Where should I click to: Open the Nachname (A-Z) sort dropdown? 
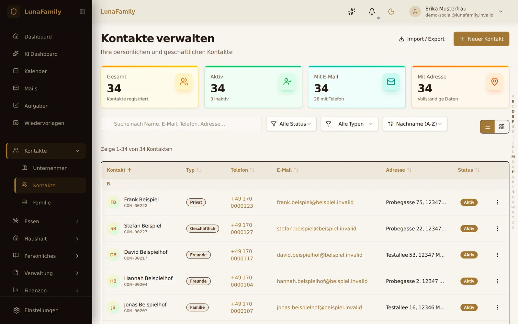(415, 124)
